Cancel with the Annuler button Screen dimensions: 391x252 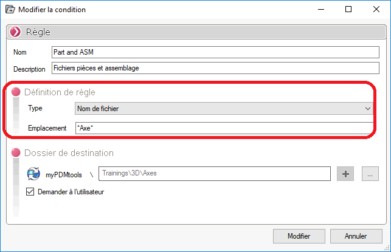pyautogui.click(x=356, y=236)
